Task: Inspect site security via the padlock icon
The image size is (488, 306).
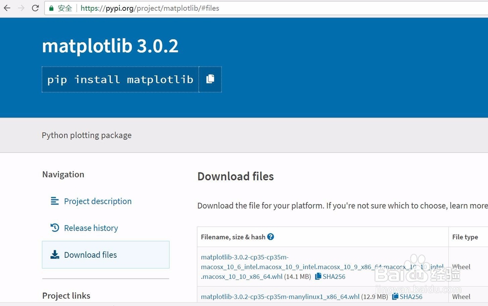Action: point(51,8)
